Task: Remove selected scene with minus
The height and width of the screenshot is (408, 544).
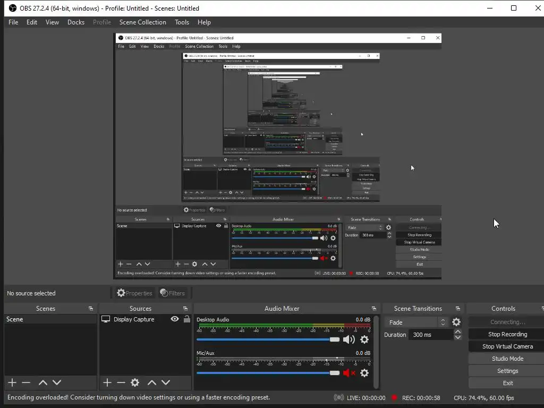Action: point(26,382)
